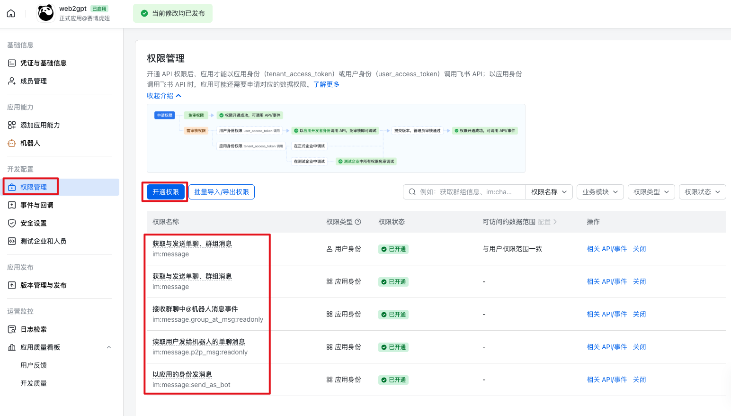Go to 添加应用能力 in sidebar
The height and width of the screenshot is (416, 731).
pyautogui.click(x=40, y=125)
